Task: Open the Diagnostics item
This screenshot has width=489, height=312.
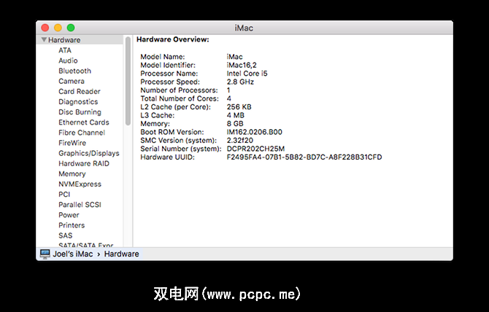Action: tap(78, 101)
